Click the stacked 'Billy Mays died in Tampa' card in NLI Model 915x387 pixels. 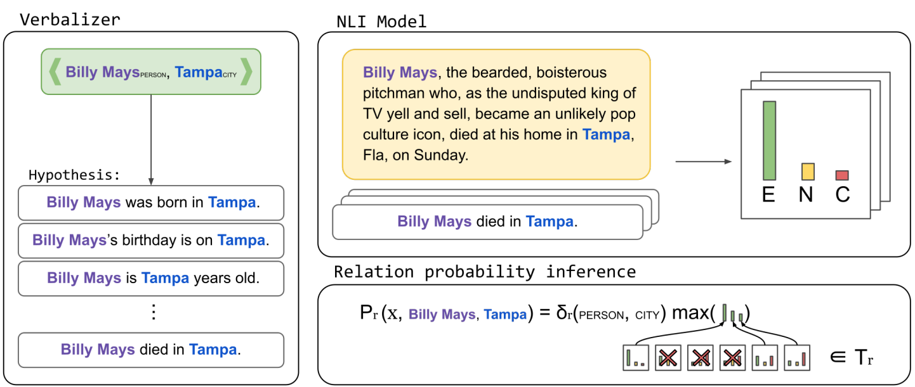[x=487, y=222]
